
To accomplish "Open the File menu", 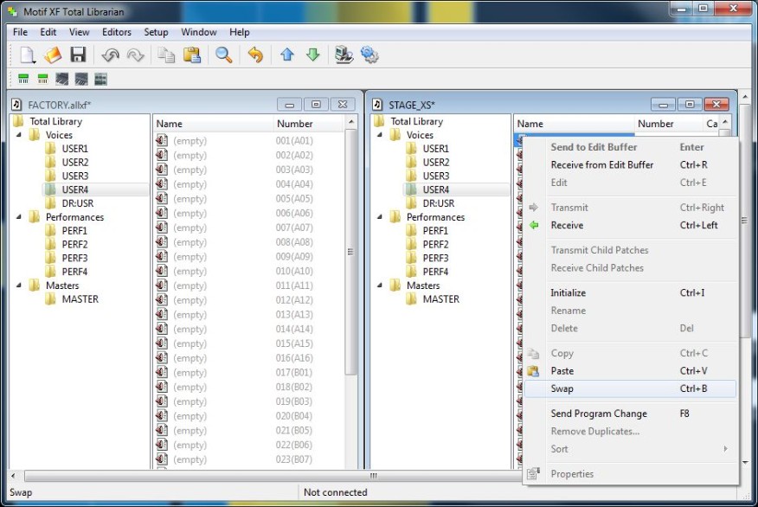I will tap(20, 32).
